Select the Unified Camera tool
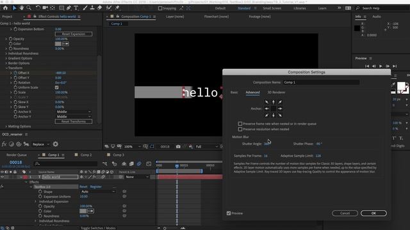 tap(45, 8)
